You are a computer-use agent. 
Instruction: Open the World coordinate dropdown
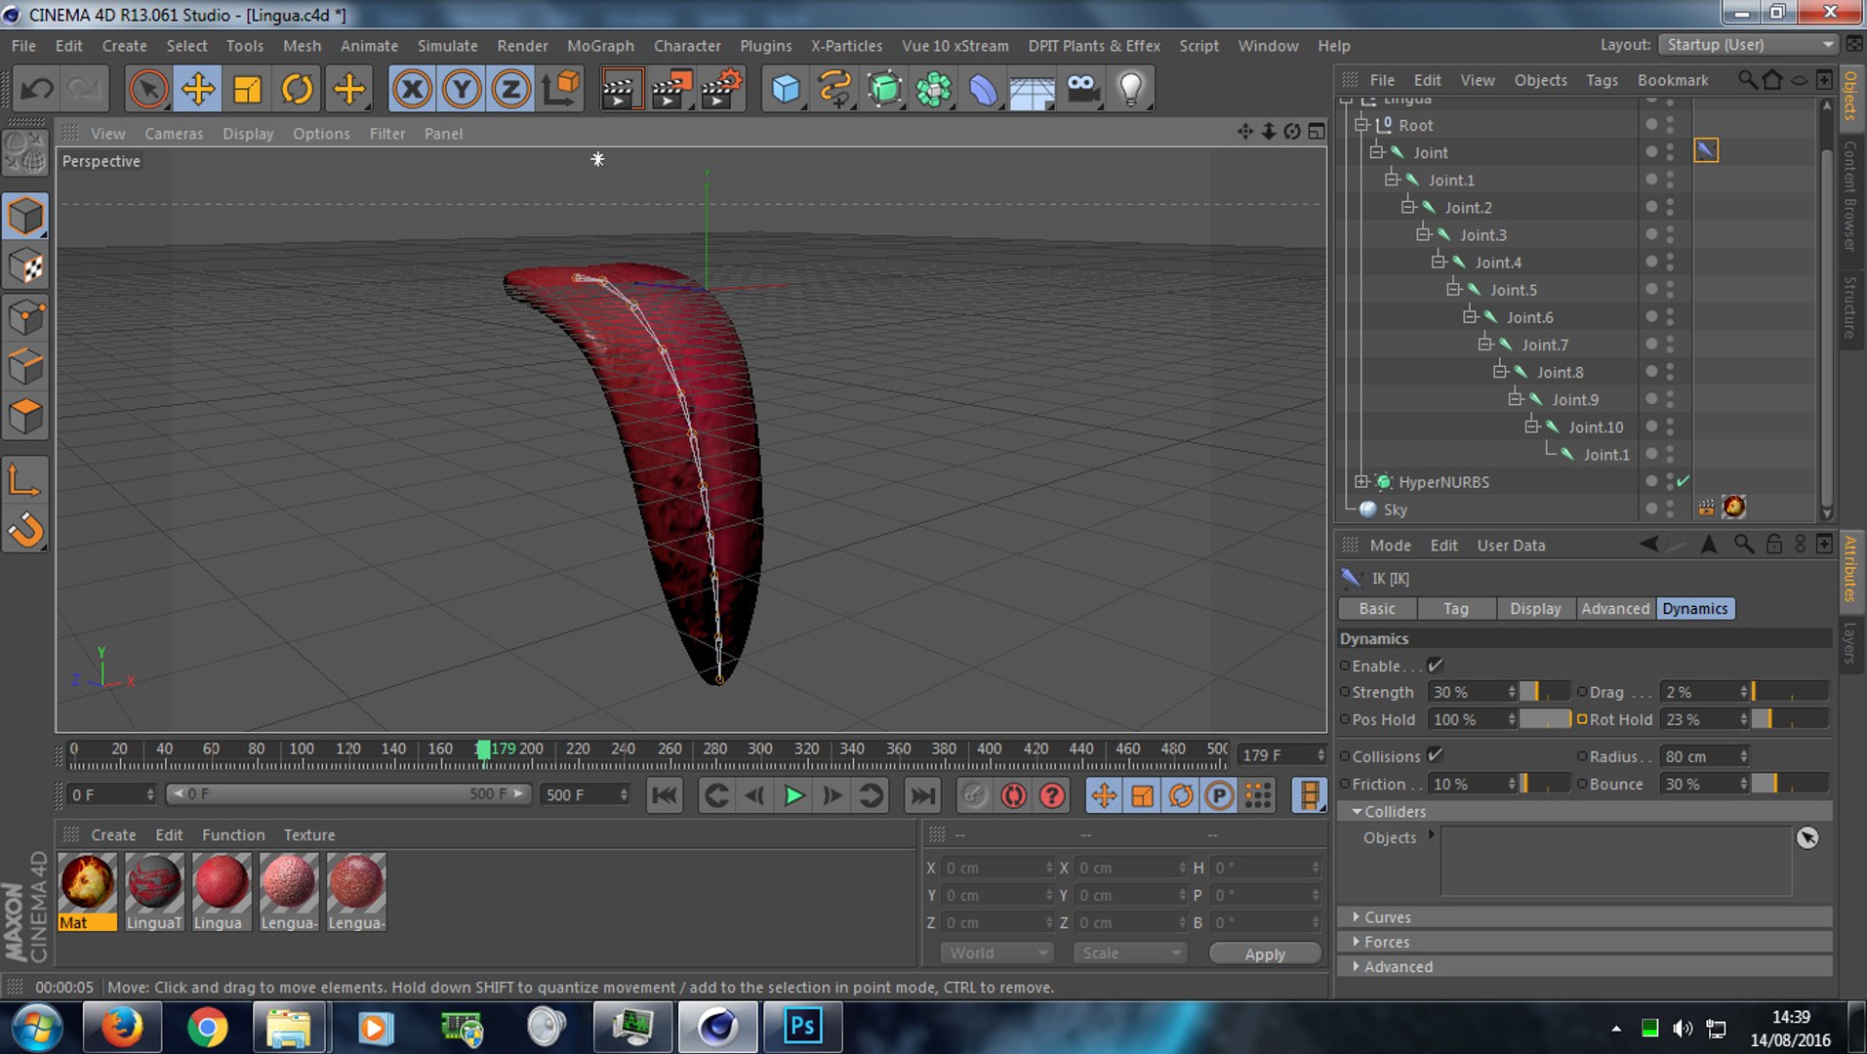tap(996, 953)
